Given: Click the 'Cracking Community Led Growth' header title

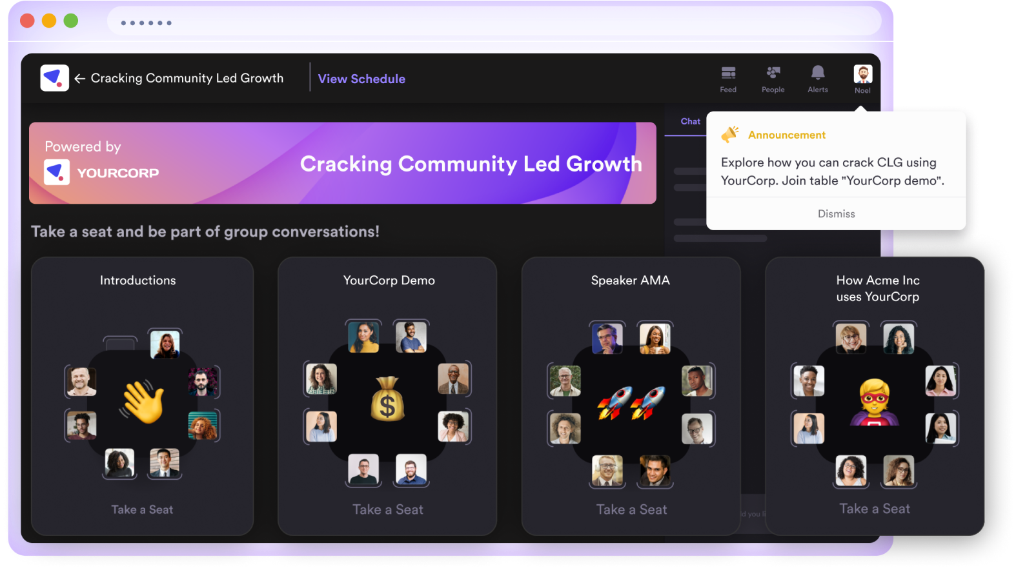Looking at the screenshot, I should (x=187, y=78).
